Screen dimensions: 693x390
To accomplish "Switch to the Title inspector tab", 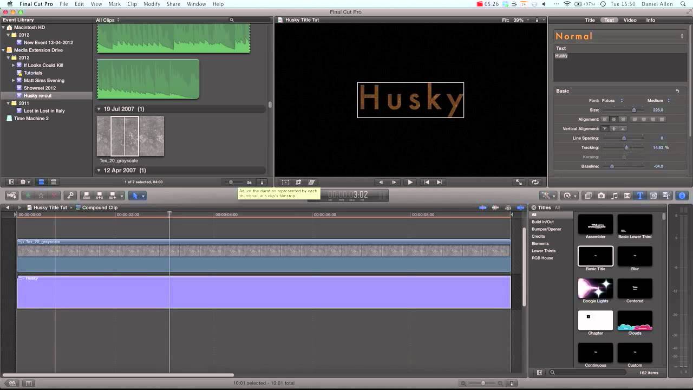I will [590, 20].
